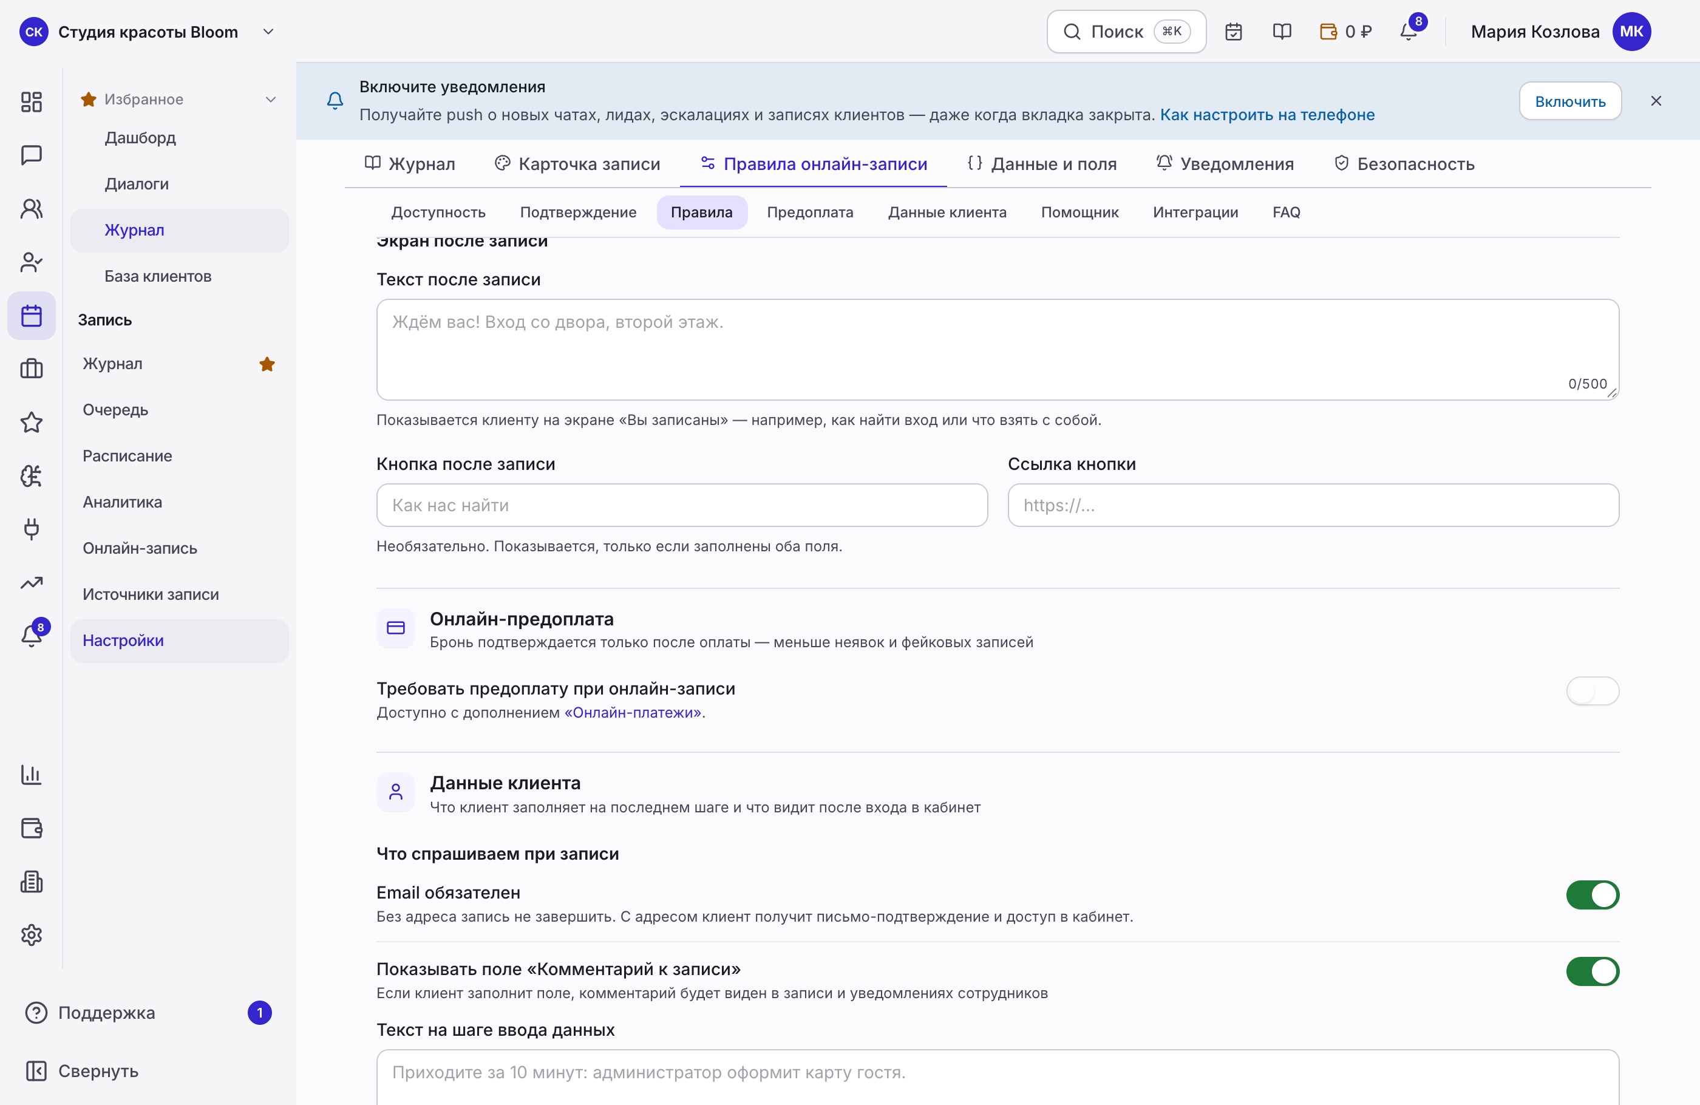This screenshot has height=1105, width=1700.
Task: Open the bar chart reports icon in the left rail
Action: [32, 775]
